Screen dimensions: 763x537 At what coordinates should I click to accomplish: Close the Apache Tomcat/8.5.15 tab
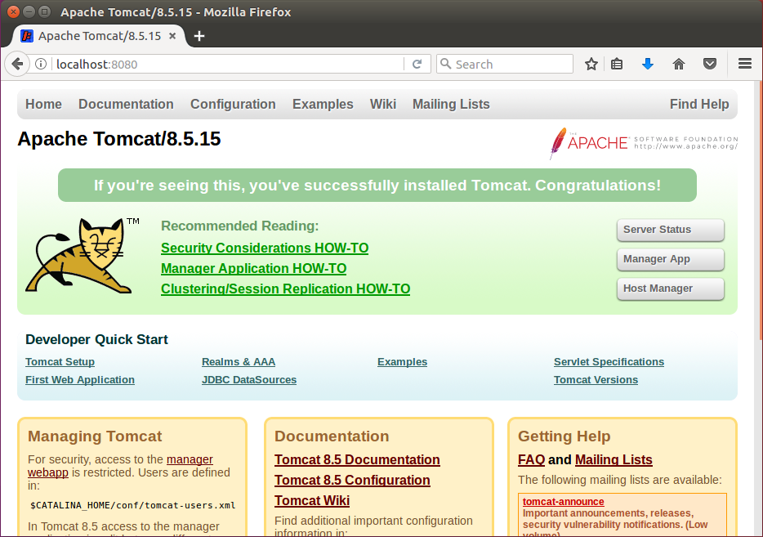[172, 36]
